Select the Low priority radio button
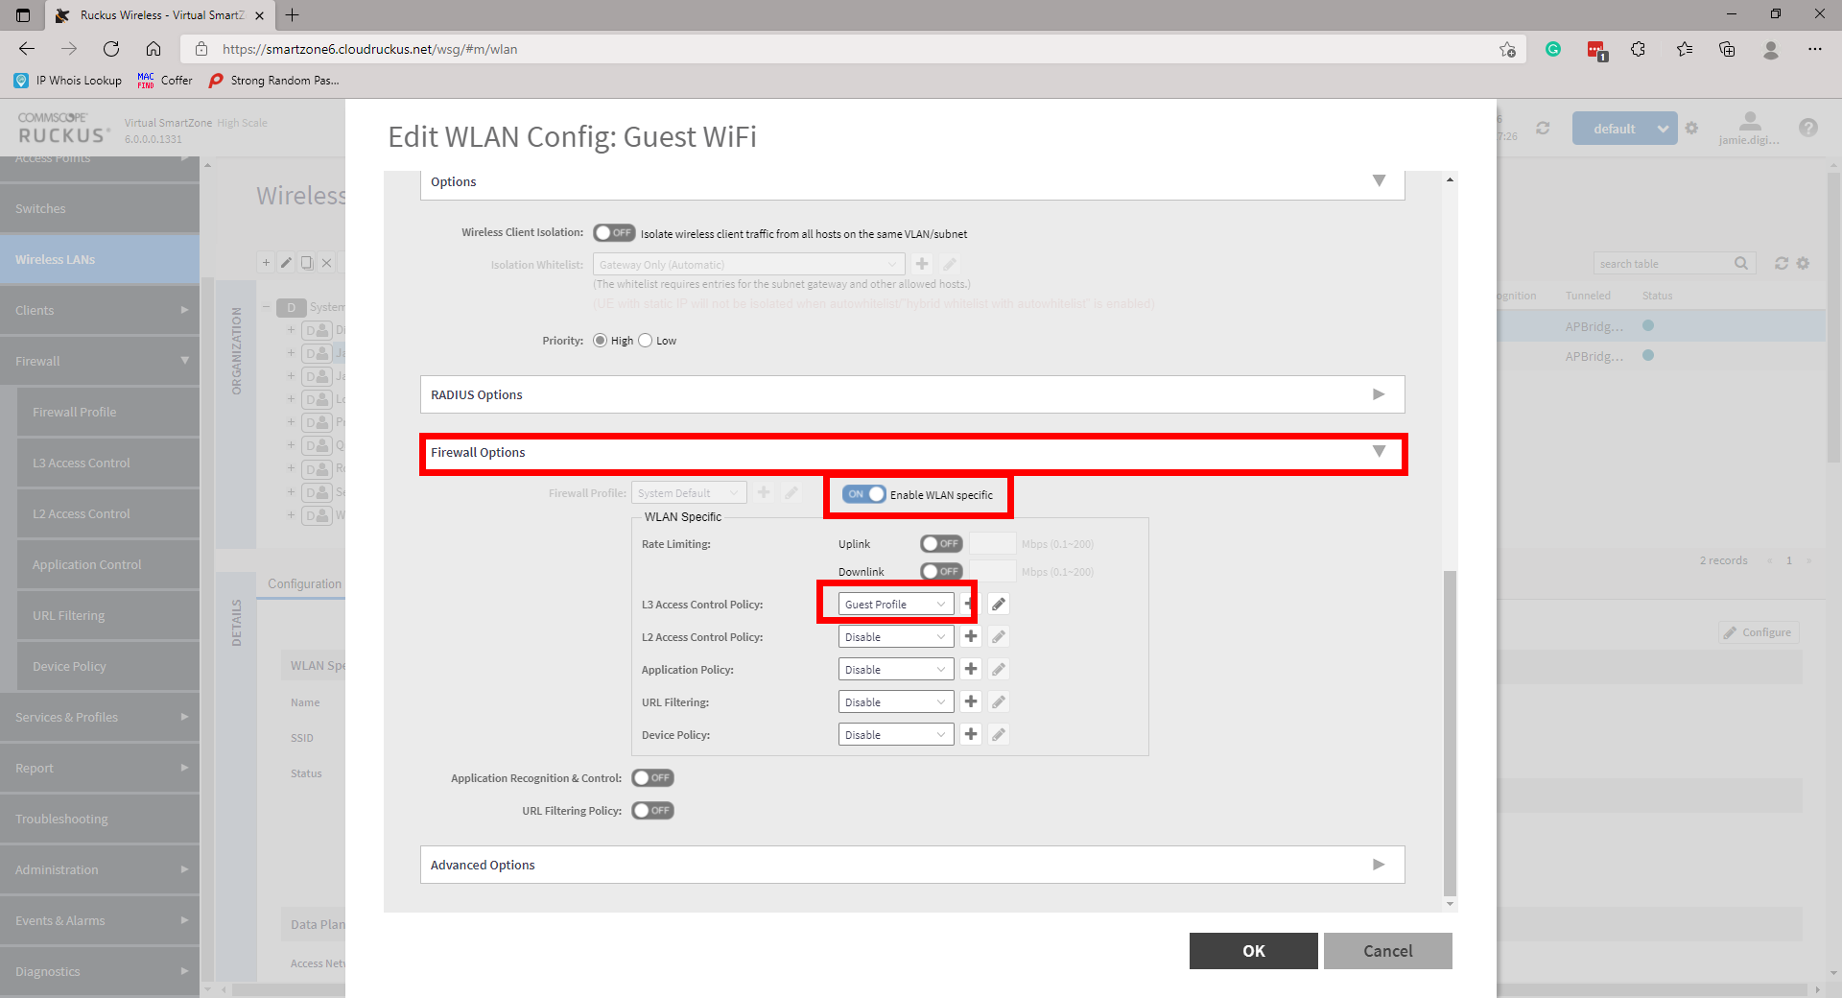The image size is (1842, 998). click(x=646, y=341)
